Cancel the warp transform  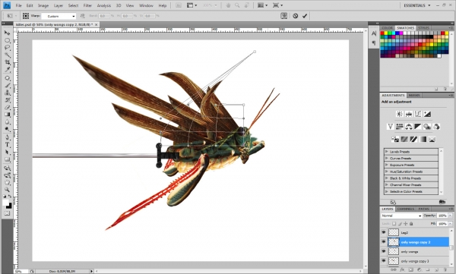click(x=295, y=16)
